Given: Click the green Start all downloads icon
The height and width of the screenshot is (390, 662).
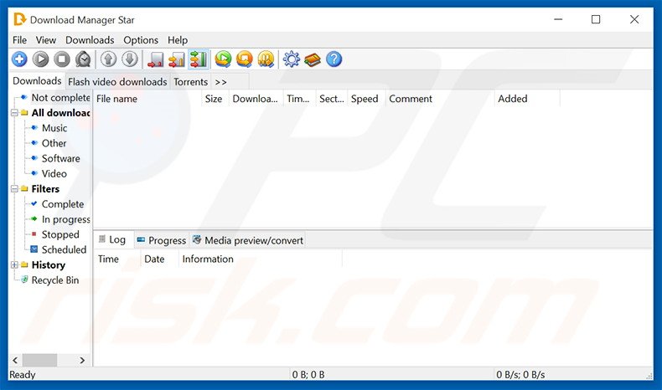Looking at the screenshot, I should pyautogui.click(x=224, y=59).
